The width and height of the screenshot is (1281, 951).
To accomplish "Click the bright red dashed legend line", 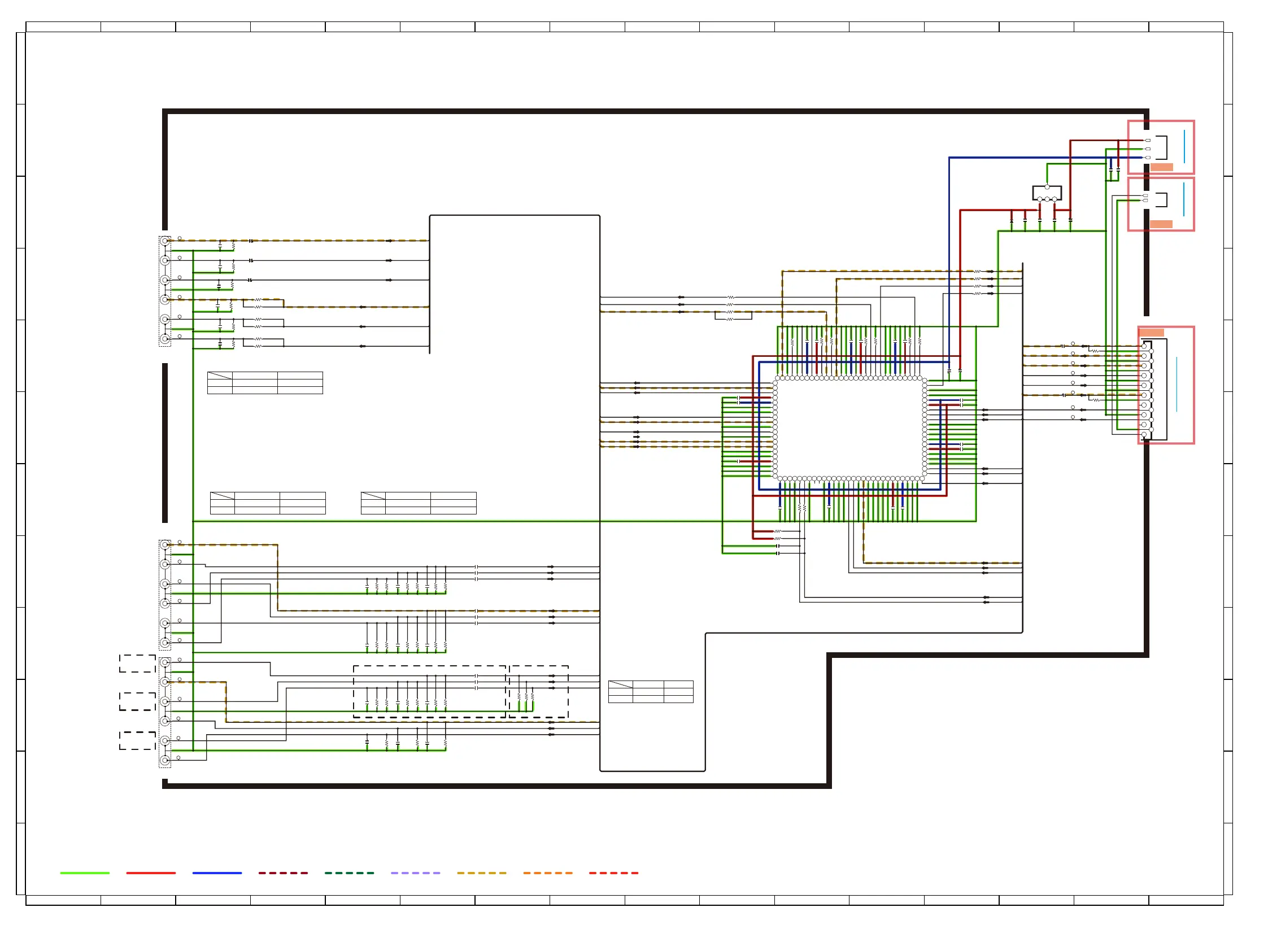I will coord(614,873).
